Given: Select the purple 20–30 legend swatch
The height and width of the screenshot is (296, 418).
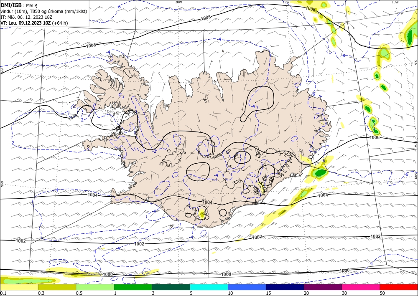Looking at the screenshot, I should [x=323, y=287].
